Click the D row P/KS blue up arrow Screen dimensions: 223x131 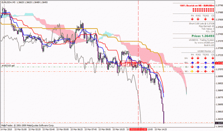(198, 67)
